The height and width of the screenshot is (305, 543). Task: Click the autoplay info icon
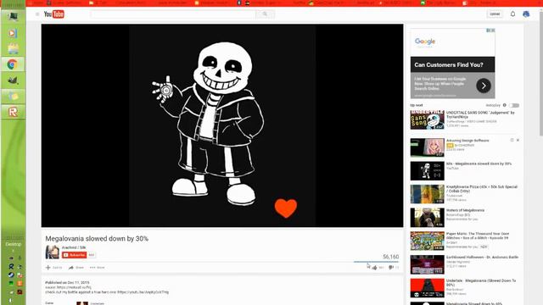(x=505, y=105)
